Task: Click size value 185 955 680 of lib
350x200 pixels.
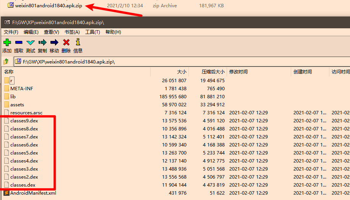Action: [173, 96]
